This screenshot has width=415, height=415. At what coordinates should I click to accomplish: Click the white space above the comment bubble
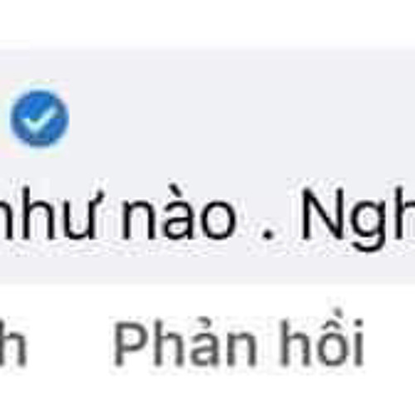(x=207, y=21)
